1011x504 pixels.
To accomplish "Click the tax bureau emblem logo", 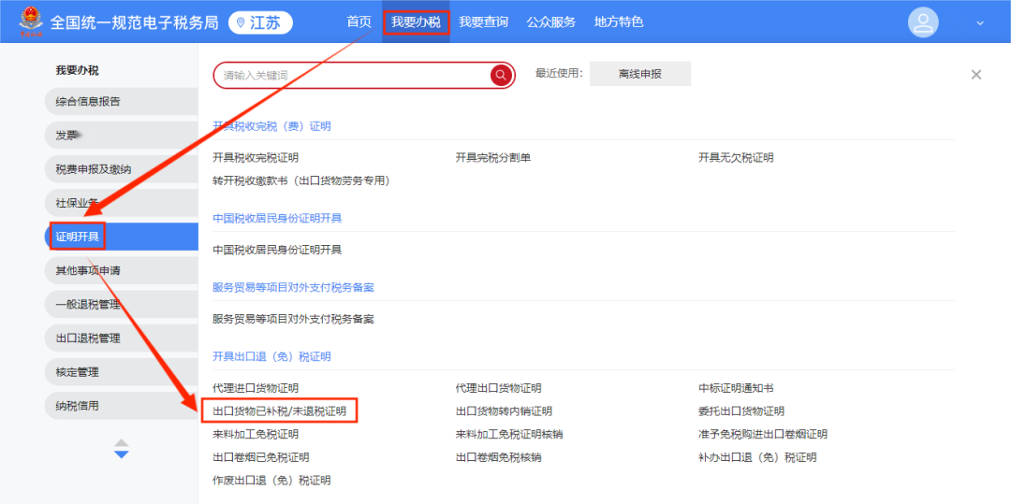I will coord(30,22).
